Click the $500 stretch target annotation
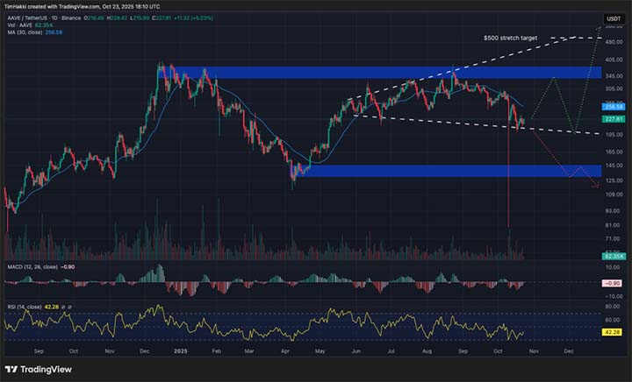The image size is (632, 382). coord(510,39)
